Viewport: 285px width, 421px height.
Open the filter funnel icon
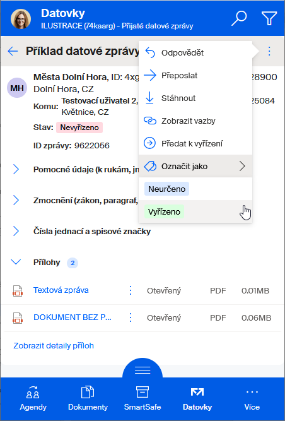click(269, 18)
